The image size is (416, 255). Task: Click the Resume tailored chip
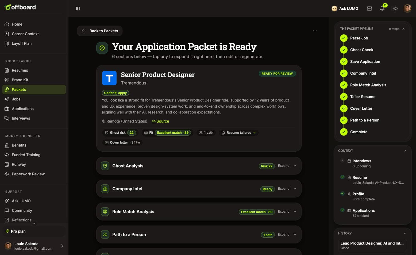point(239,133)
